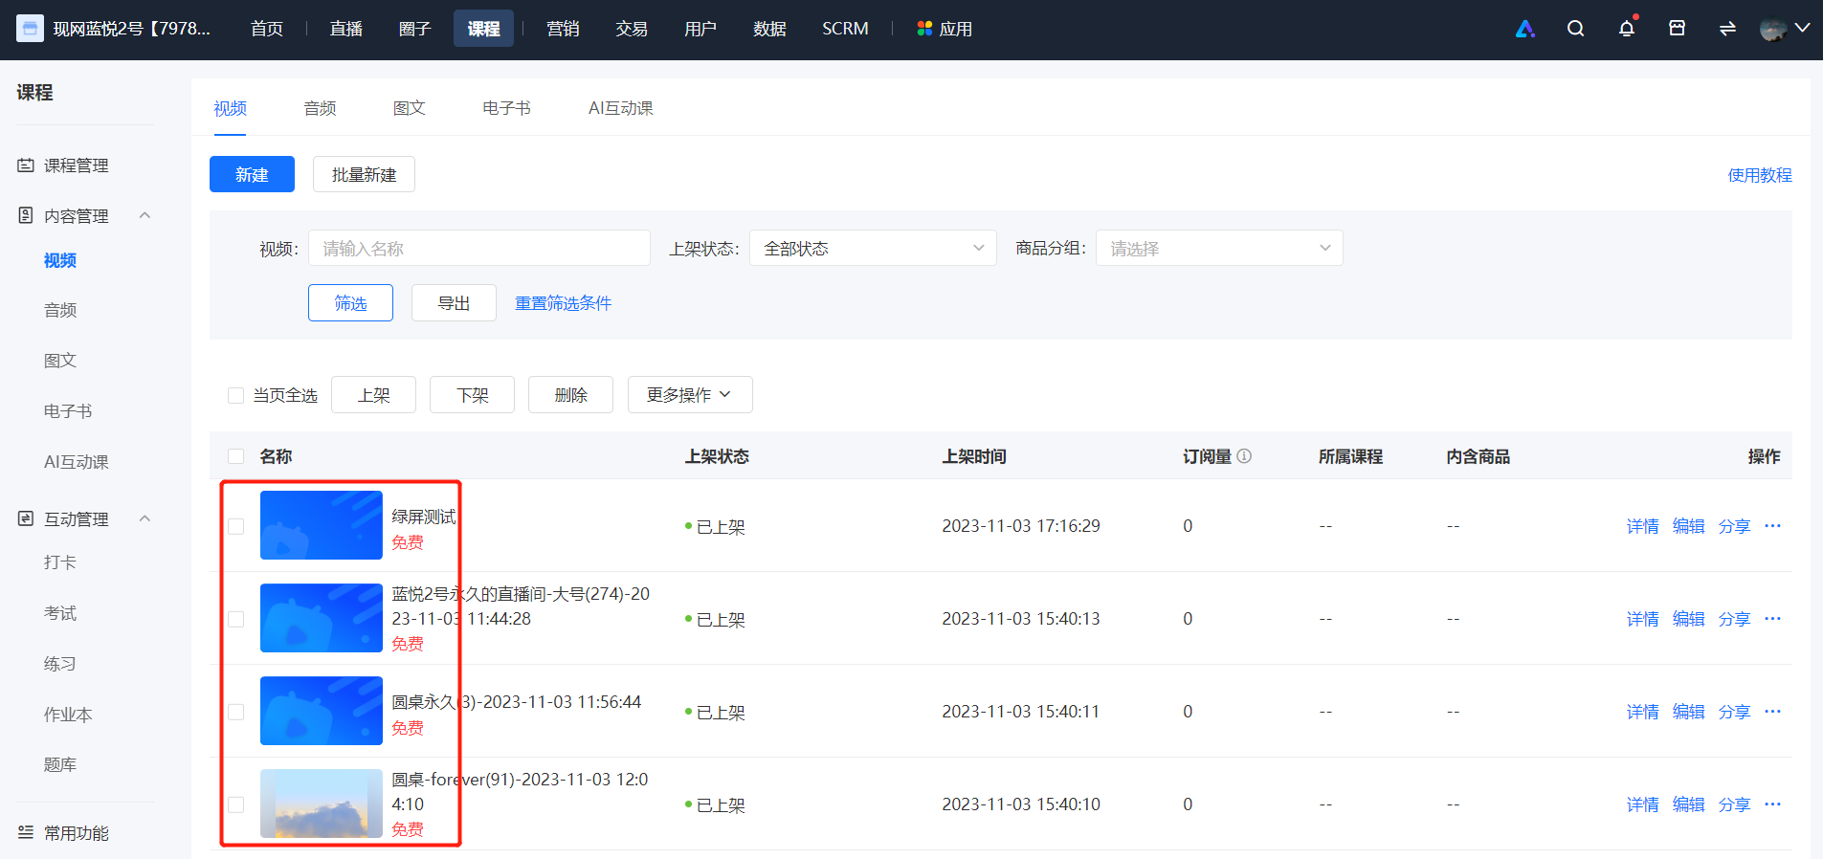The height and width of the screenshot is (859, 1823).
Task: Open 详情 for 绿屏测试
Action: coord(1643,526)
